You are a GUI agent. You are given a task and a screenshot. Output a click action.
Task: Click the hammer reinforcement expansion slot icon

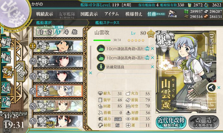coord(211,88)
